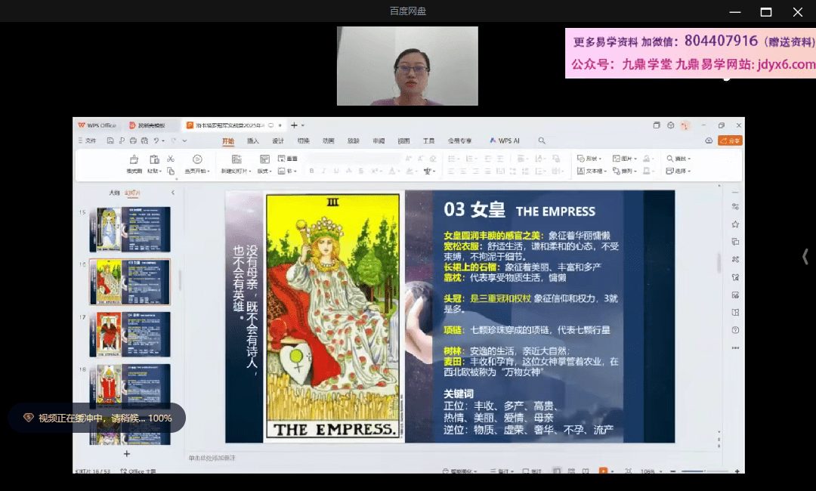Click the Cut scissors icon
816x491 pixels.
pyautogui.click(x=171, y=159)
